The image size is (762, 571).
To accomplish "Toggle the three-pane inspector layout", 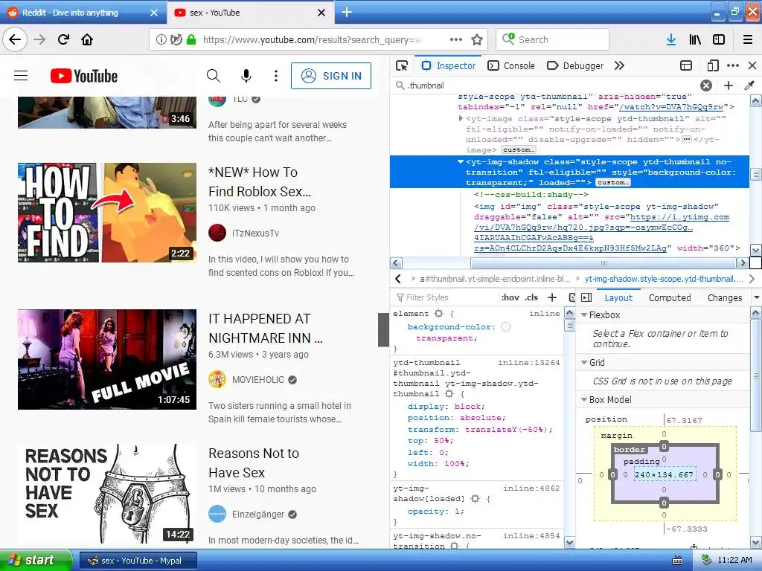I will (x=586, y=297).
